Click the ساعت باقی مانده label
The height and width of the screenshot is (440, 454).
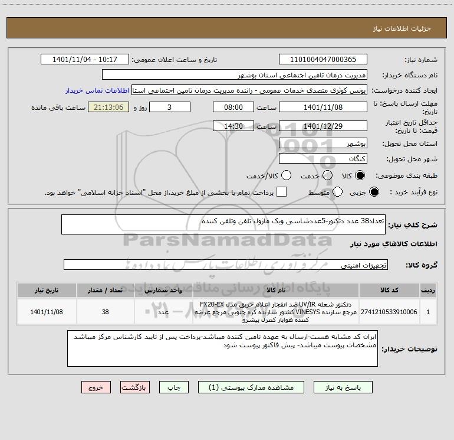tap(58, 107)
